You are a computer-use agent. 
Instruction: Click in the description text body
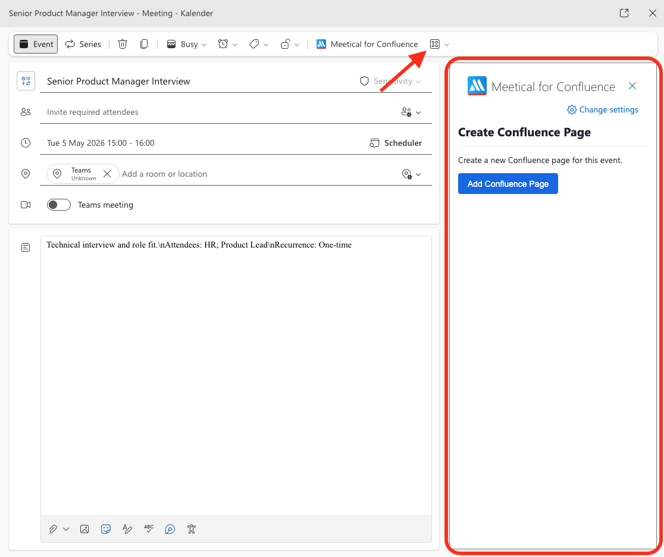236,375
